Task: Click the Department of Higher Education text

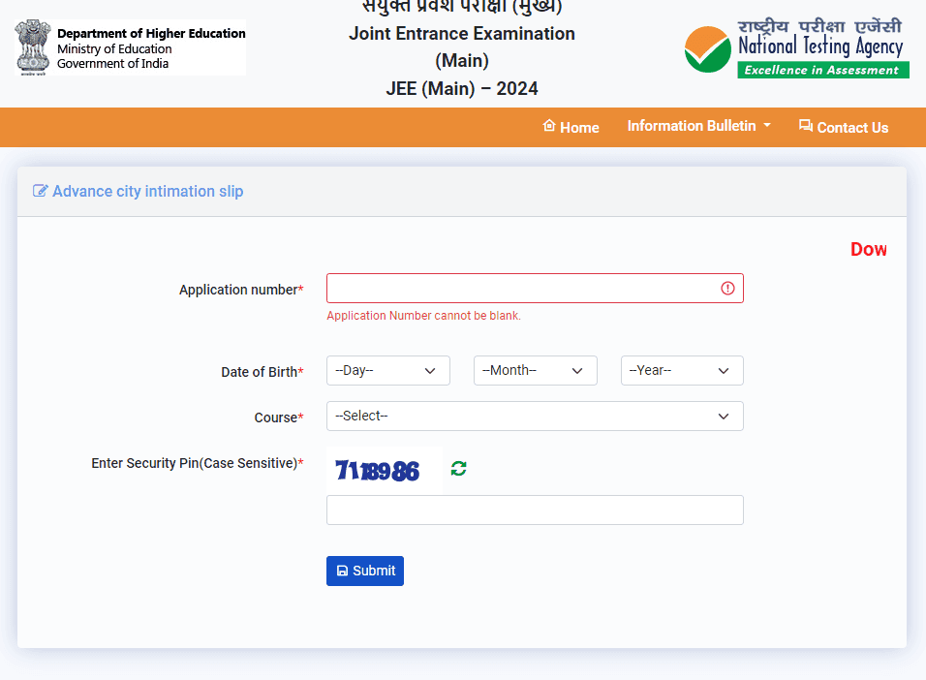Action: (x=151, y=34)
